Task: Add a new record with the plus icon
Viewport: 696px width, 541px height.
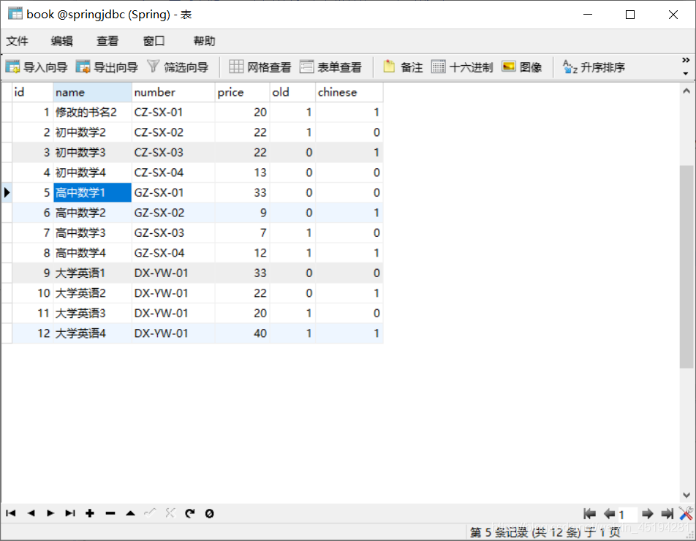Action: click(89, 513)
